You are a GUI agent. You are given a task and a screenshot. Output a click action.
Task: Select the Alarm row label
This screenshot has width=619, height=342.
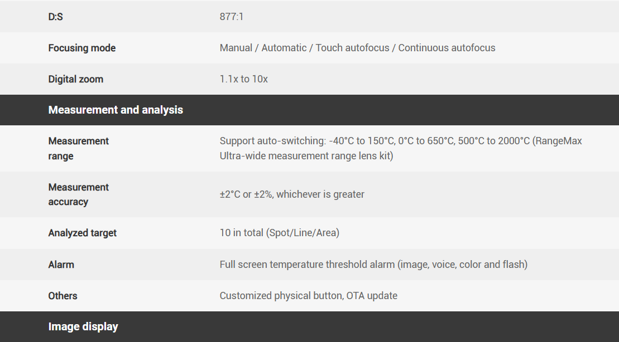point(61,265)
